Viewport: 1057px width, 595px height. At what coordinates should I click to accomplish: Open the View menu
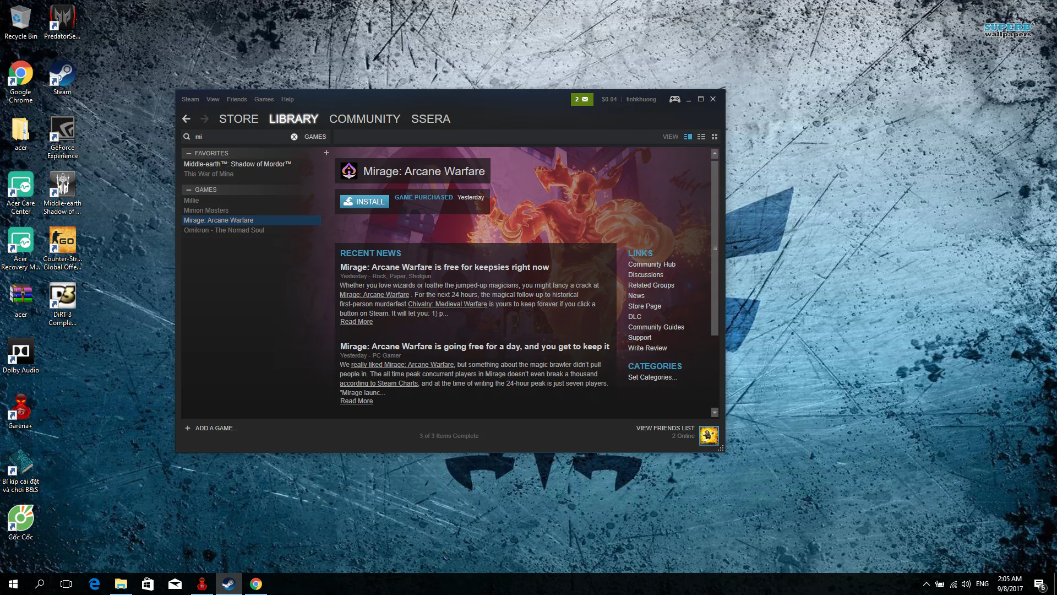[213, 99]
